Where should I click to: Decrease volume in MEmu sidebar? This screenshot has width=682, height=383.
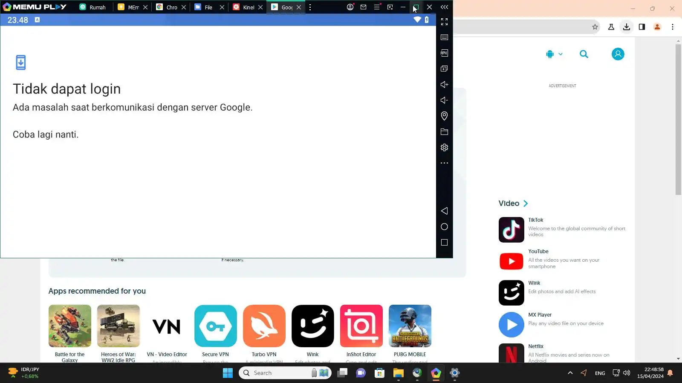pos(444,100)
